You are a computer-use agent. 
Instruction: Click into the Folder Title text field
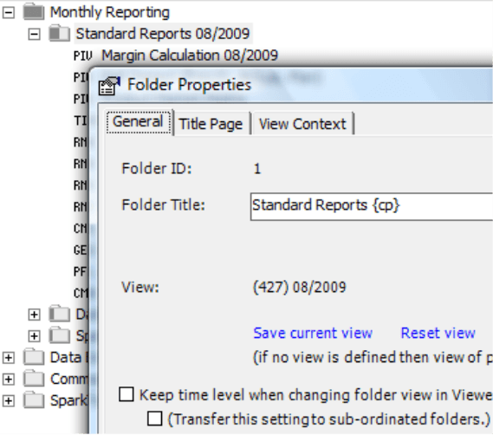pos(372,206)
